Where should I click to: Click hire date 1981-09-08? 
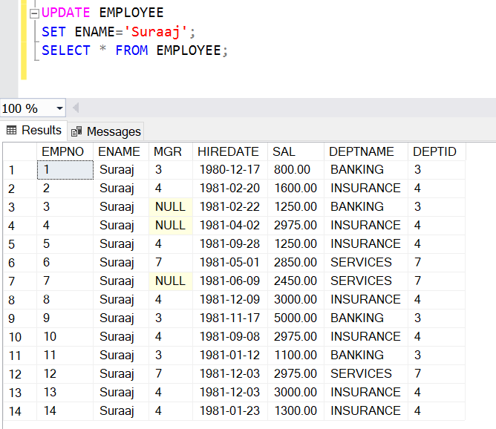tap(230, 337)
